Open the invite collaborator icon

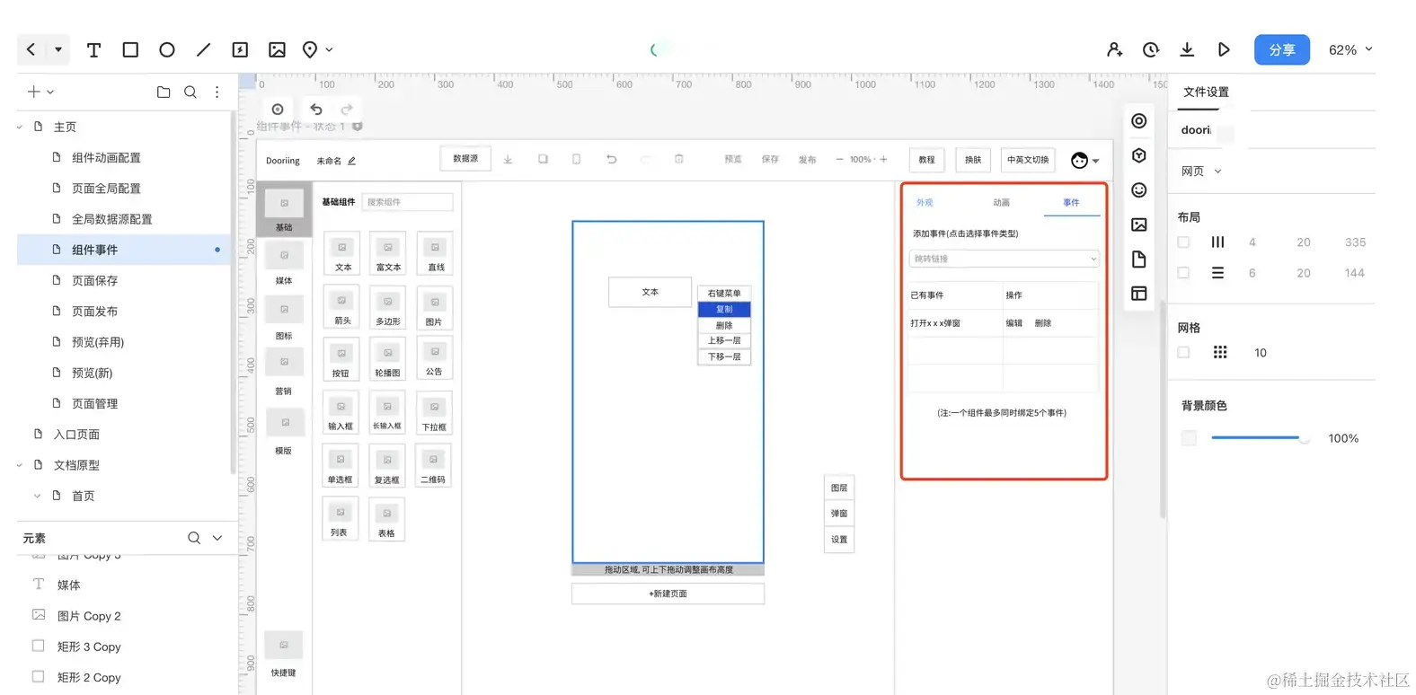[x=1115, y=50]
